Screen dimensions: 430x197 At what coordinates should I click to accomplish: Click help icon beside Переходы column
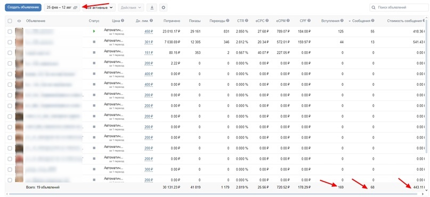pos(228,21)
